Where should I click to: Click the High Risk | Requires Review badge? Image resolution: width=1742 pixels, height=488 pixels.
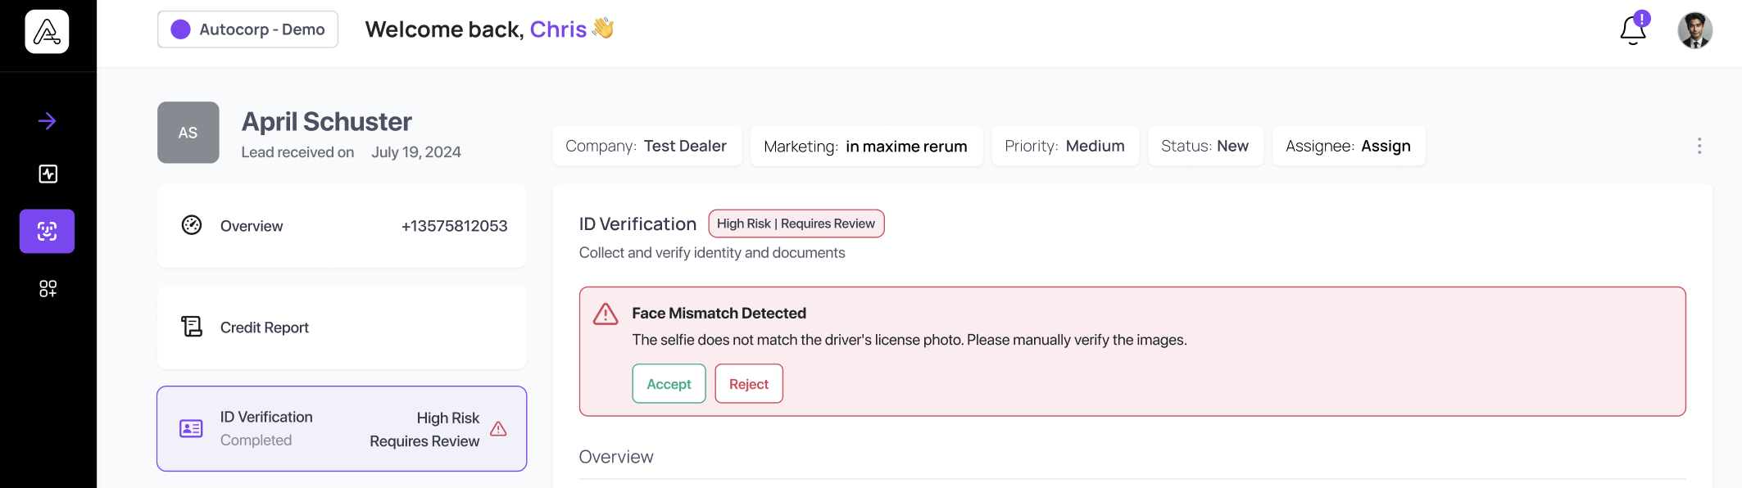pyautogui.click(x=796, y=224)
